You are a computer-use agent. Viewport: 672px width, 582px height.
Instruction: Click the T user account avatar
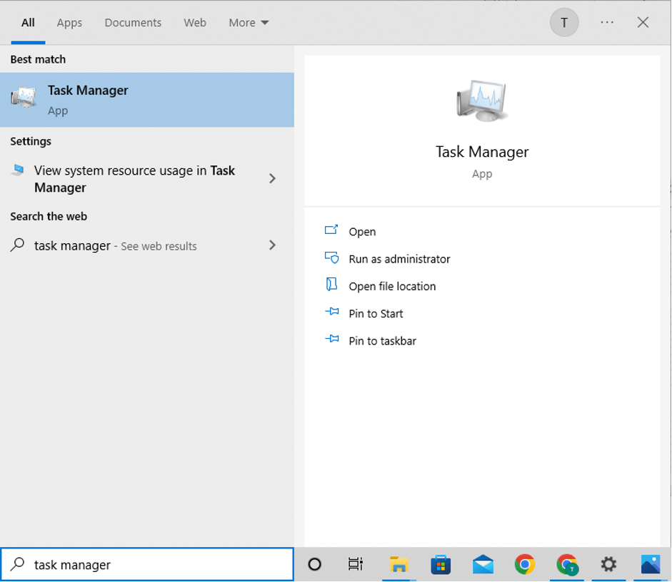564,22
